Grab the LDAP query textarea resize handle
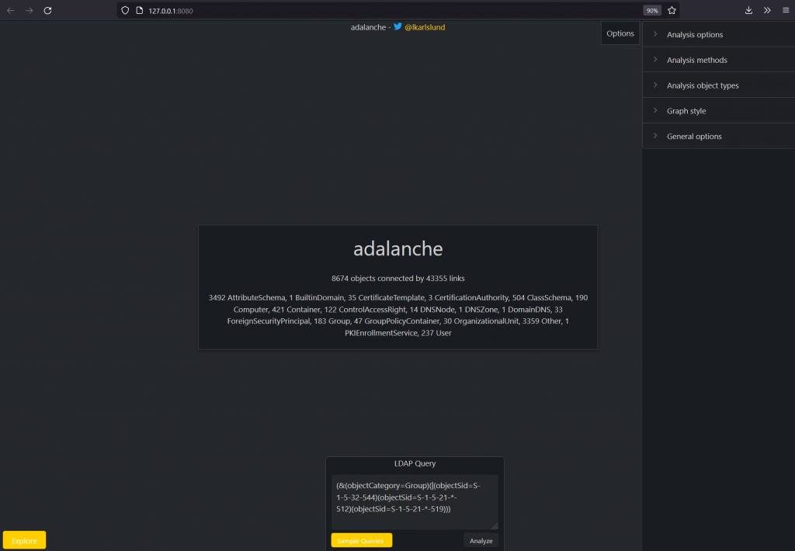This screenshot has height=551, width=795. tap(495, 526)
